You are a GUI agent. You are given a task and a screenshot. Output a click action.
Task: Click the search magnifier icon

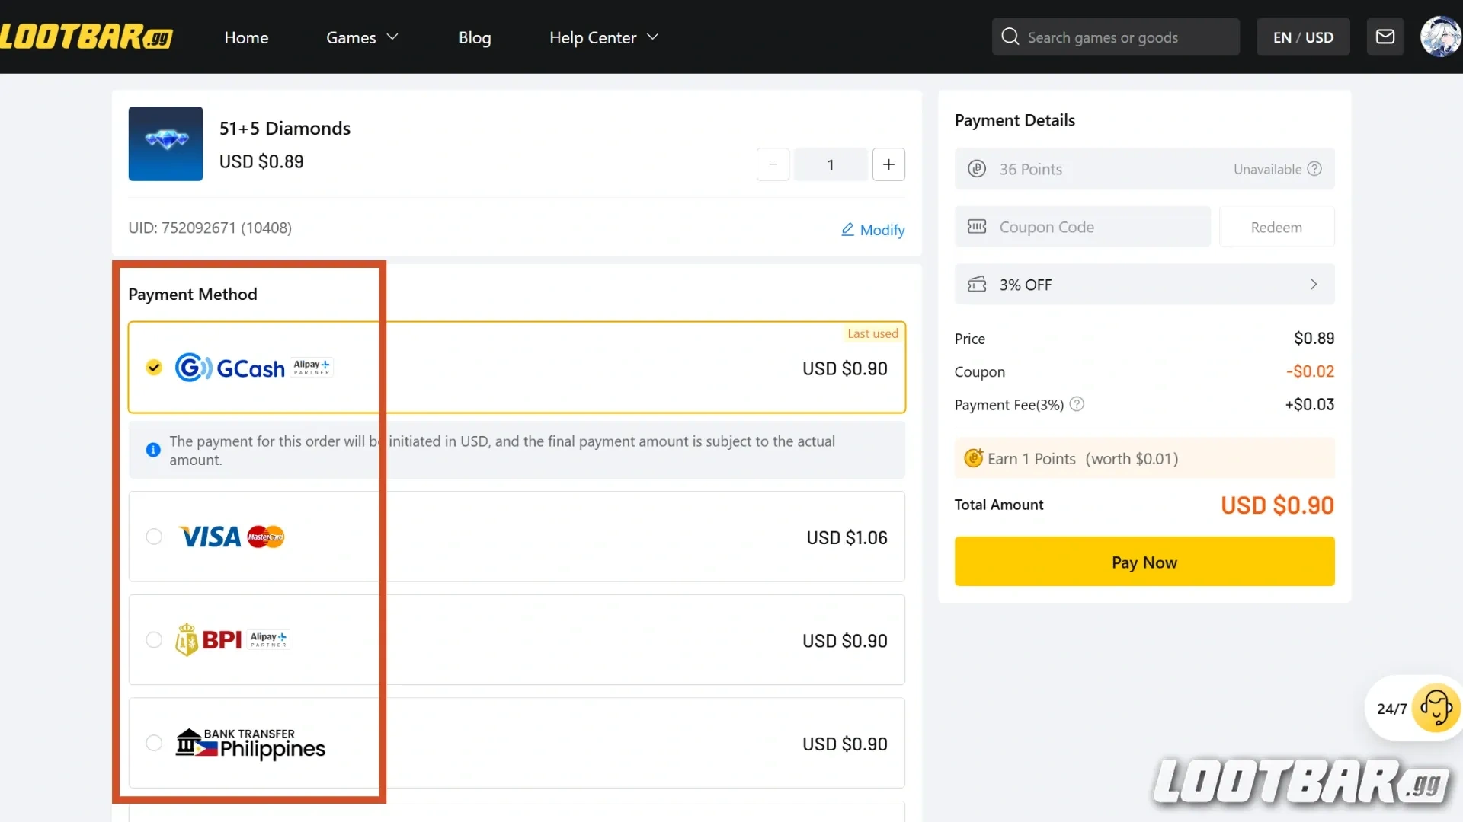pyautogui.click(x=1010, y=37)
